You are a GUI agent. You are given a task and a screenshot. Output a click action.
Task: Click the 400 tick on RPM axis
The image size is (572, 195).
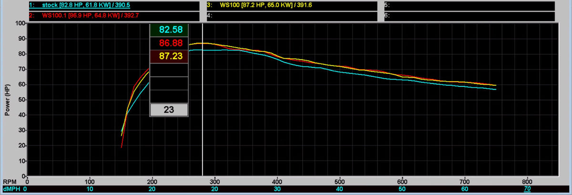pos(277,182)
